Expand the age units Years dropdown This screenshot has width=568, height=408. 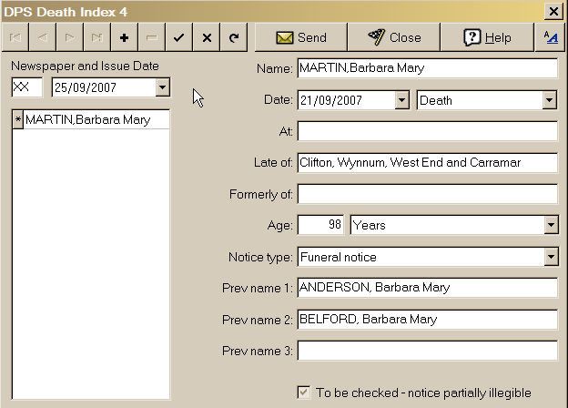coord(549,225)
